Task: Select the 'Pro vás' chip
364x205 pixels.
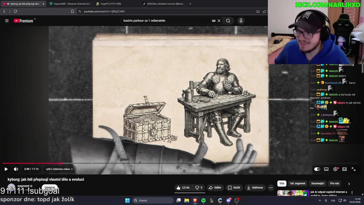Action: (334, 184)
